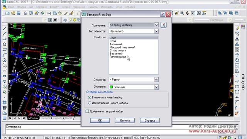The height and width of the screenshot is (139, 247).
Task: Open the Формат menu
Action: click(x=54, y=7)
